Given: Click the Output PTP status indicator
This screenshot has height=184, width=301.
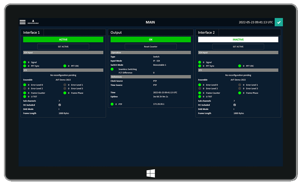Looking at the screenshot, I should [x=112, y=104].
